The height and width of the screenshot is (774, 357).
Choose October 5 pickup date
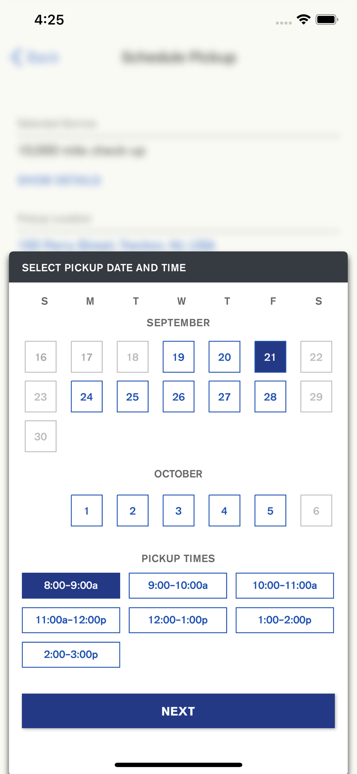tap(270, 510)
